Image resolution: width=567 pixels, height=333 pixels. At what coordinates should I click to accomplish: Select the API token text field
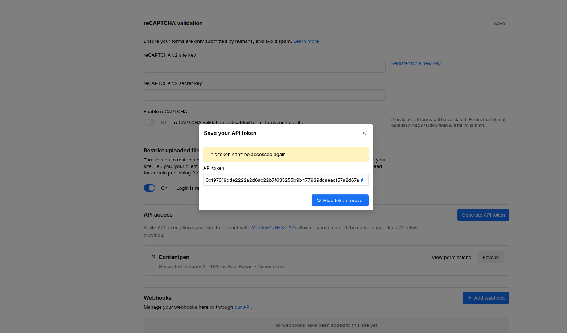tap(281, 180)
